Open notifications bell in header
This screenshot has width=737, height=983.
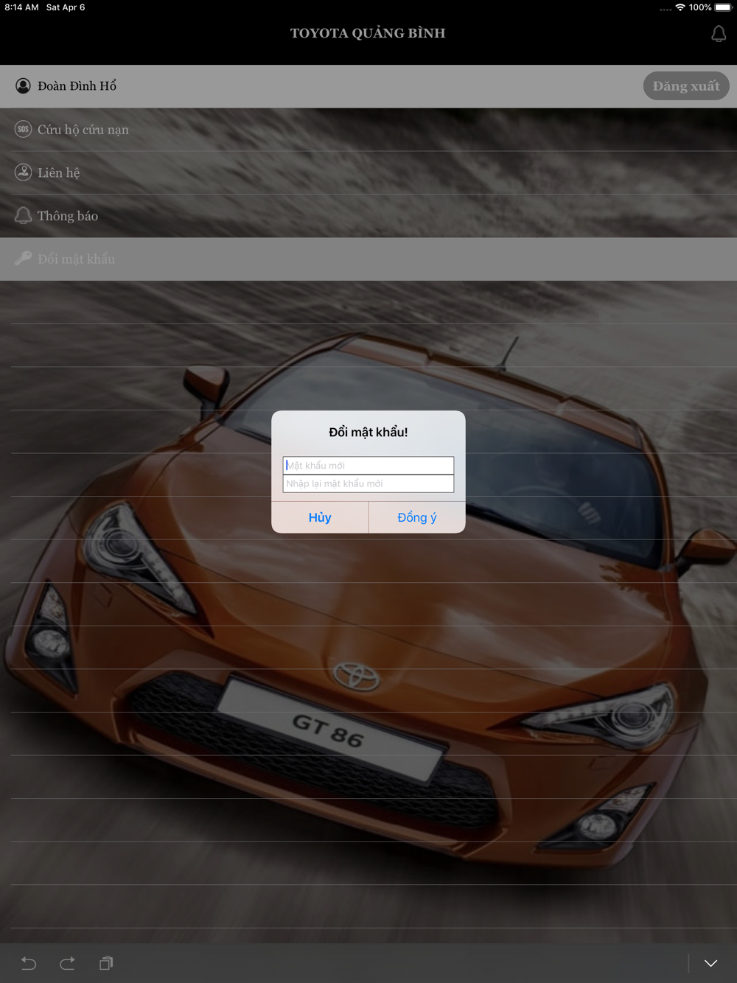[719, 34]
